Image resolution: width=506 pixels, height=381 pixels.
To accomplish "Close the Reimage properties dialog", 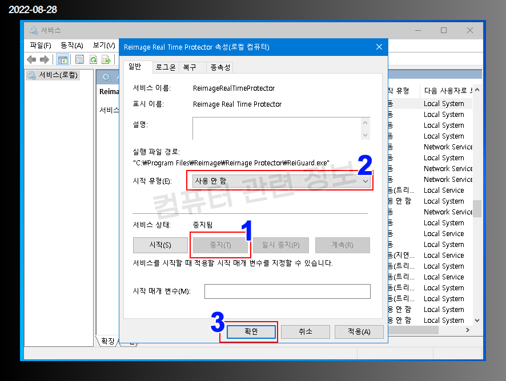I will tap(379, 47).
